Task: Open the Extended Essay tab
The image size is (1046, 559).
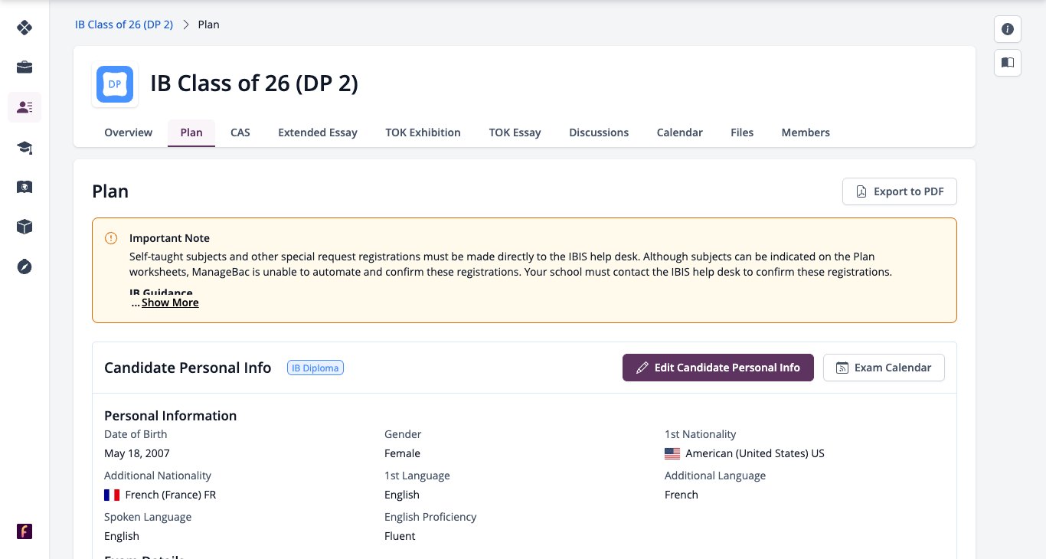Action: click(x=318, y=132)
